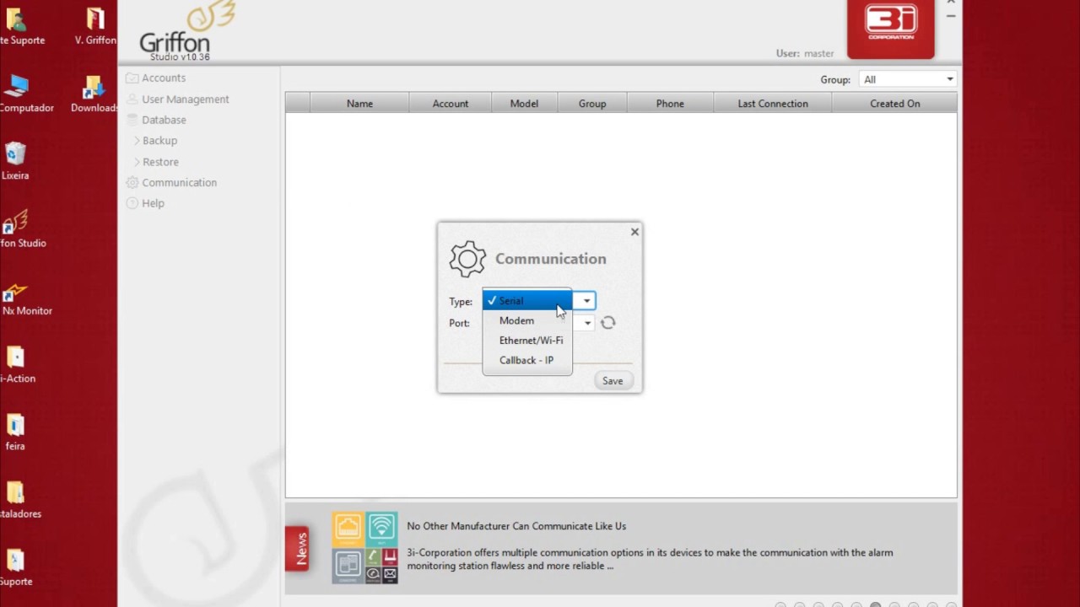Save the communication settings
The image size is (1080, 607).
pos(613,381)
